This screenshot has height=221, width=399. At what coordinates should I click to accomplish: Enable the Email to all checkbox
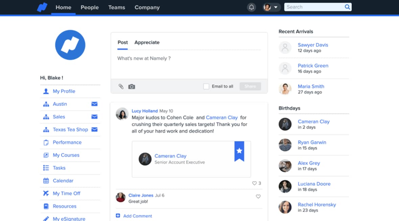tap(206, 87)
